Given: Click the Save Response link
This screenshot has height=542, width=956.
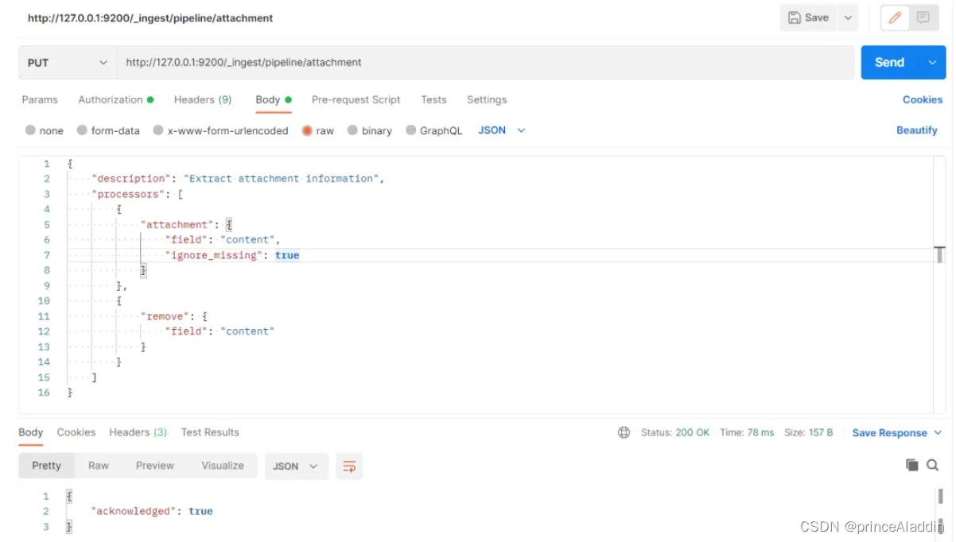Looking at the screenshot, I should (x=889, y=433).
